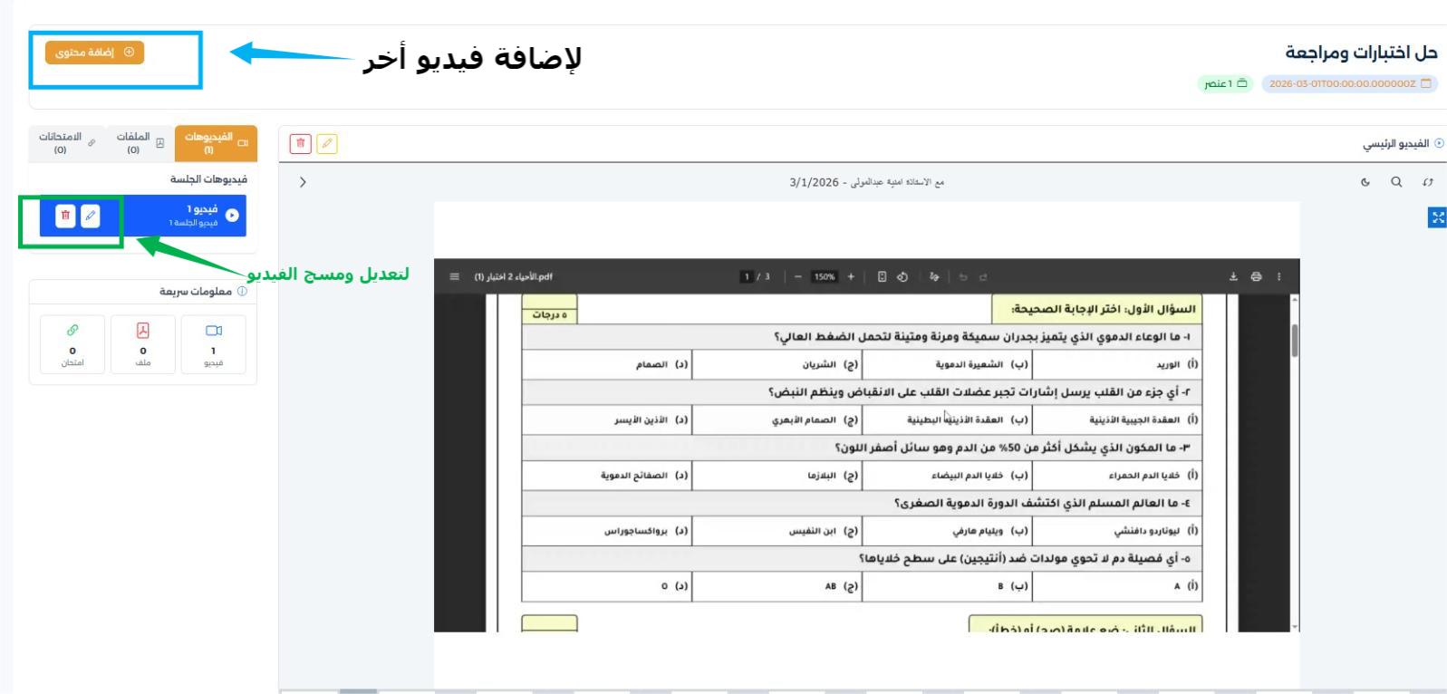Screen dimensions: 1447x694
Task: Open PDF more options three-dot menu
Action: [1279, 277]
